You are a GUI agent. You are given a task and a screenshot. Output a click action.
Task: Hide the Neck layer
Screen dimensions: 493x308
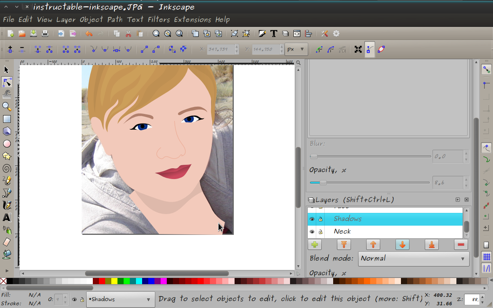pyautogui.click(x=312, y=231)
